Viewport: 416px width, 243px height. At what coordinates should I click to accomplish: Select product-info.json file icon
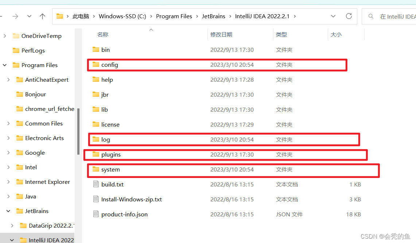(x=96, y=214)
